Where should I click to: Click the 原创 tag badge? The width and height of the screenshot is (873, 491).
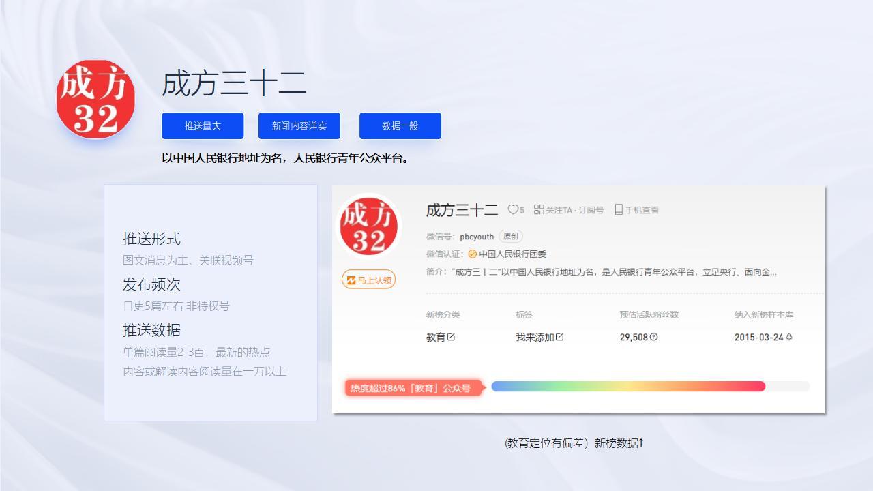tap(510, 237)
